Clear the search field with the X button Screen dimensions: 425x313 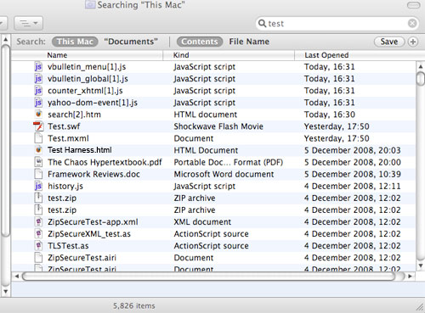pyautogui.click(x=412, y=23)
